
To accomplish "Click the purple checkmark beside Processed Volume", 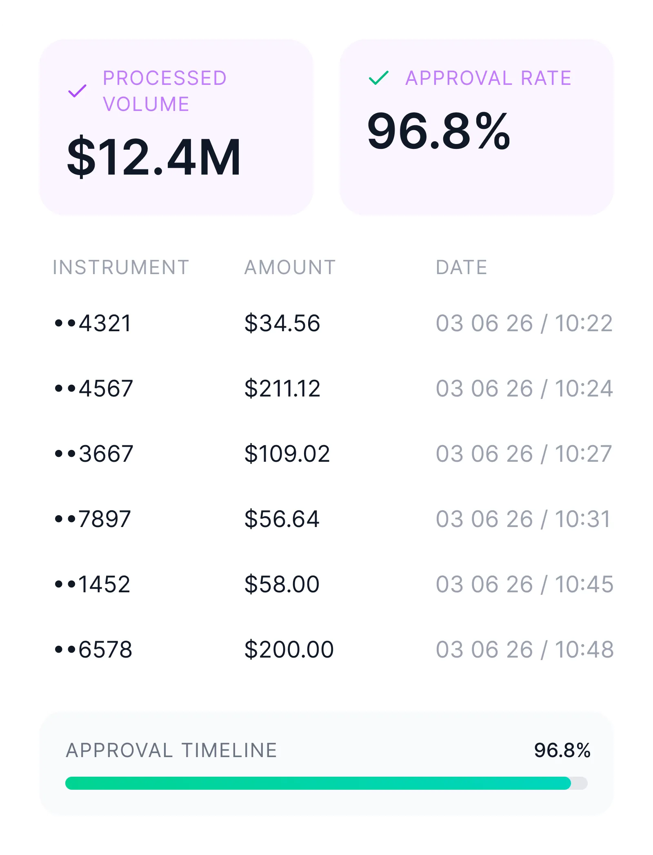I will pos(77,91).
